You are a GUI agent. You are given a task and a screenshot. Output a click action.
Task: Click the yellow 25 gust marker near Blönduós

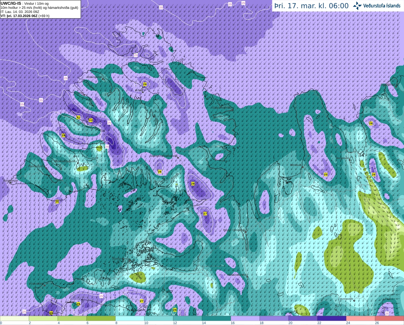[x=326, y=174]
